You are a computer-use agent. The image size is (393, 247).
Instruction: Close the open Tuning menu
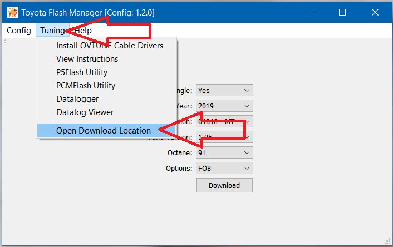click(52, 30)
